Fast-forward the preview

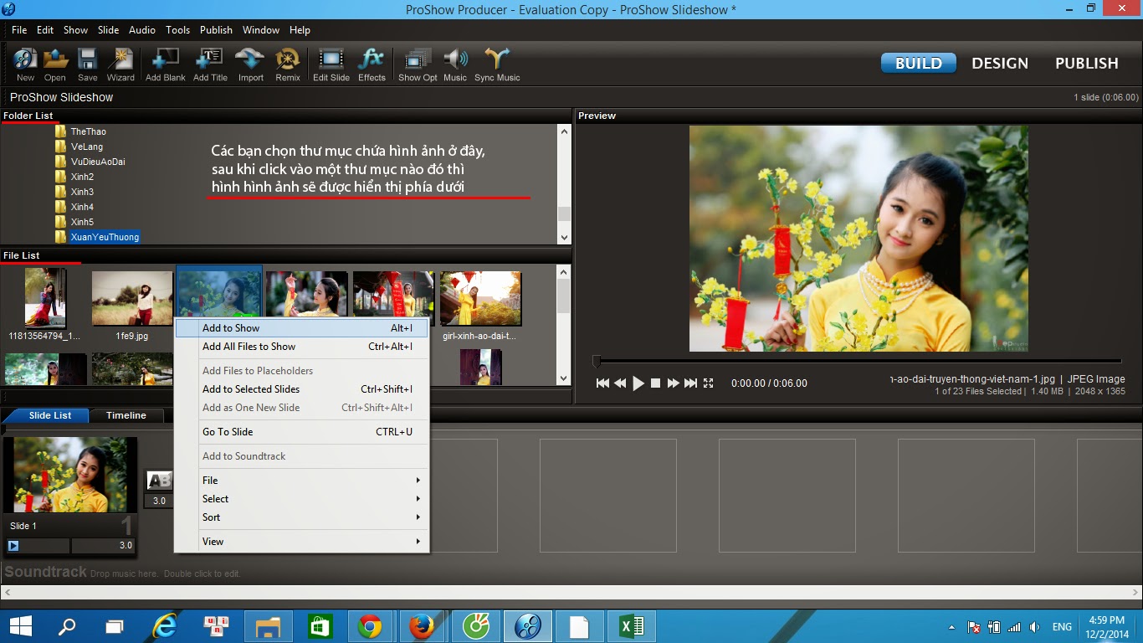pos(673,383)
